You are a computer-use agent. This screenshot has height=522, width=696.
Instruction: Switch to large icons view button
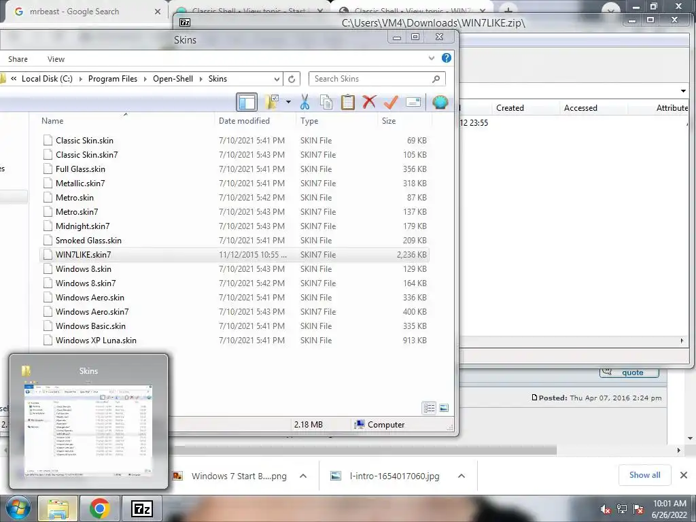coord(444,408)
